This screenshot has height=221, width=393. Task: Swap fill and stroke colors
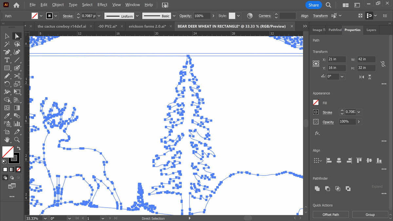(x=19, y=148)
